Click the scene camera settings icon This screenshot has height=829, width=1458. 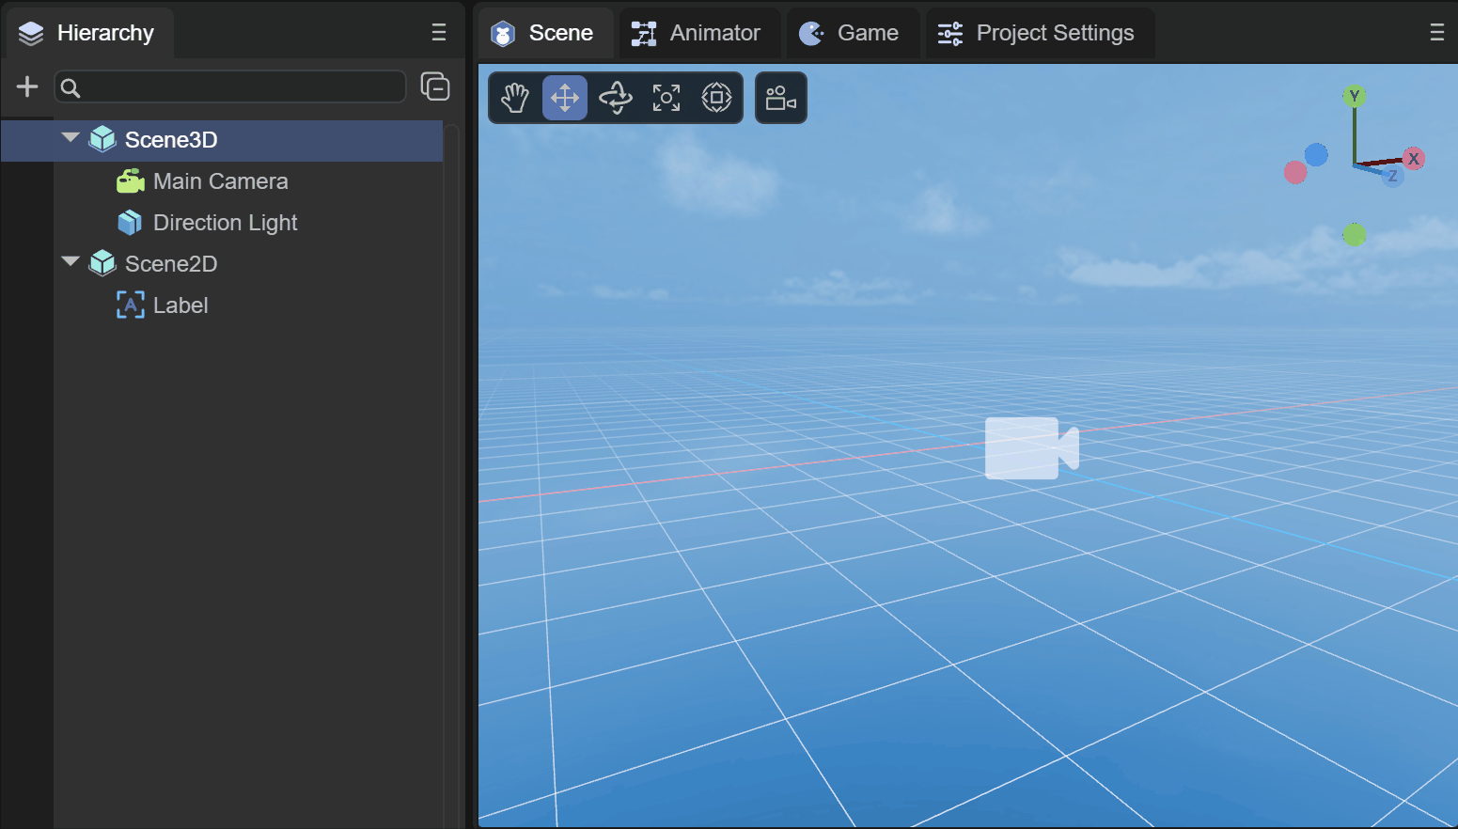[780, 98]
